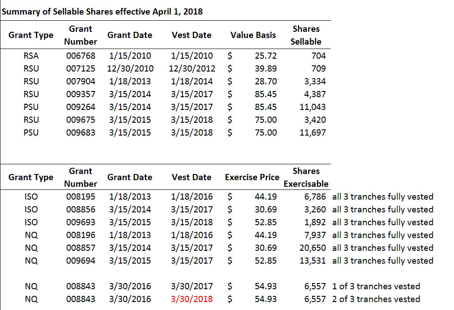Select the "2 of 3 tranches vested" note
This screenshot has height=310, width=454.
(376, 299)
